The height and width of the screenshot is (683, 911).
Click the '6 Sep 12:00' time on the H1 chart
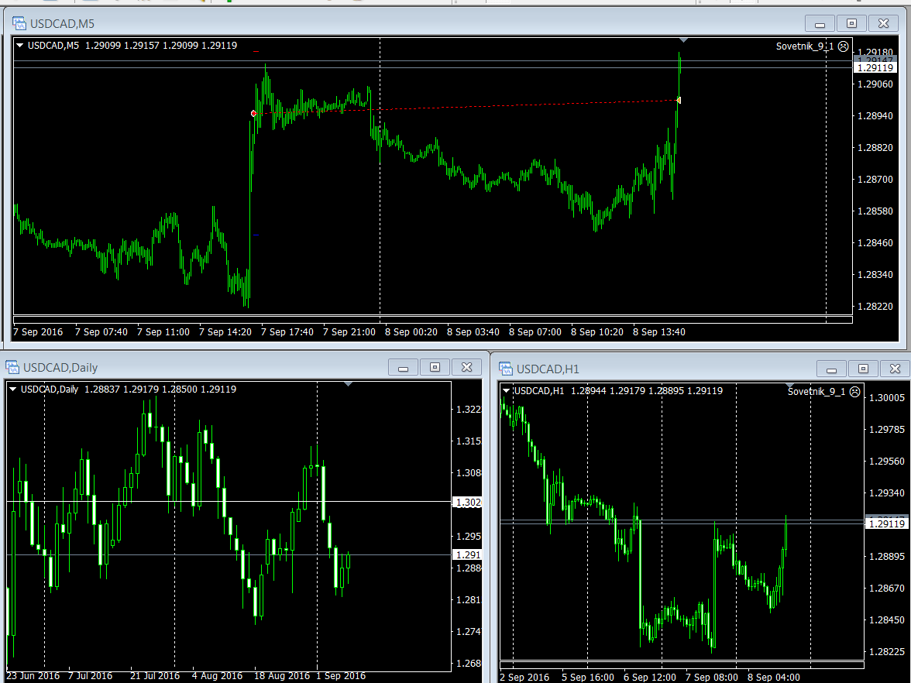(649, 677)
